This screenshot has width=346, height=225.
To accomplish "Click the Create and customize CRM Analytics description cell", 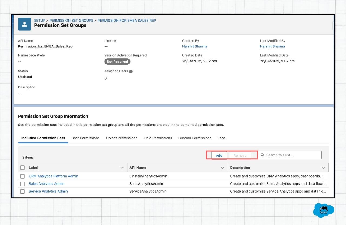I will [277, 176].
